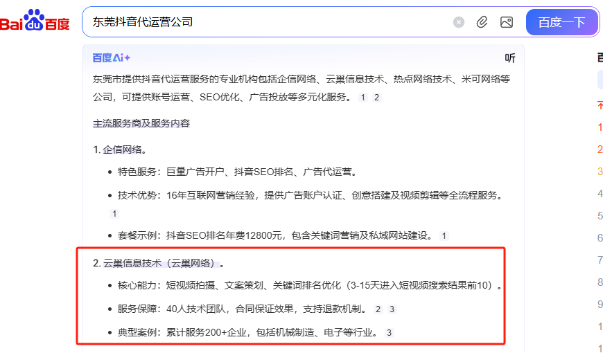This screenshot has height=353, width=603.
Task: Click the 服务保障 bullet line
Action: 243,309
